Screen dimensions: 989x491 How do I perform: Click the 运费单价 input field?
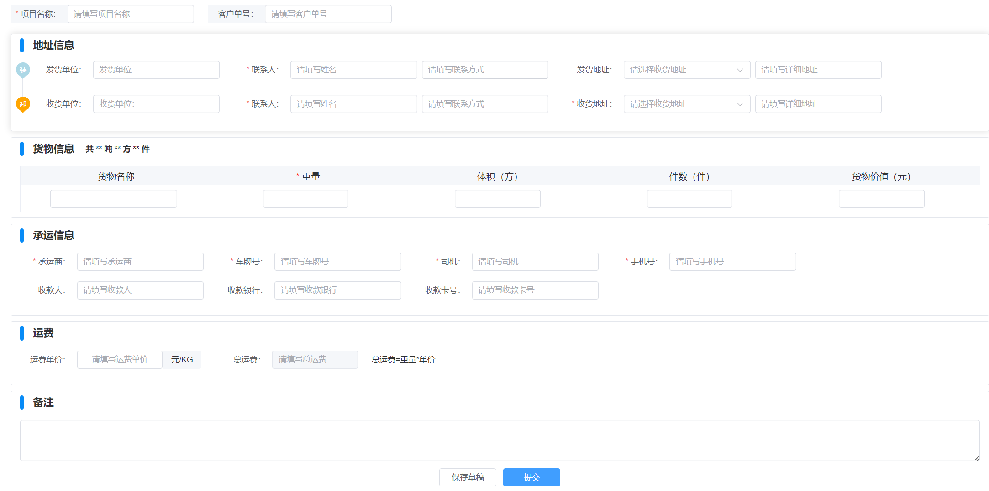(120, 360)
